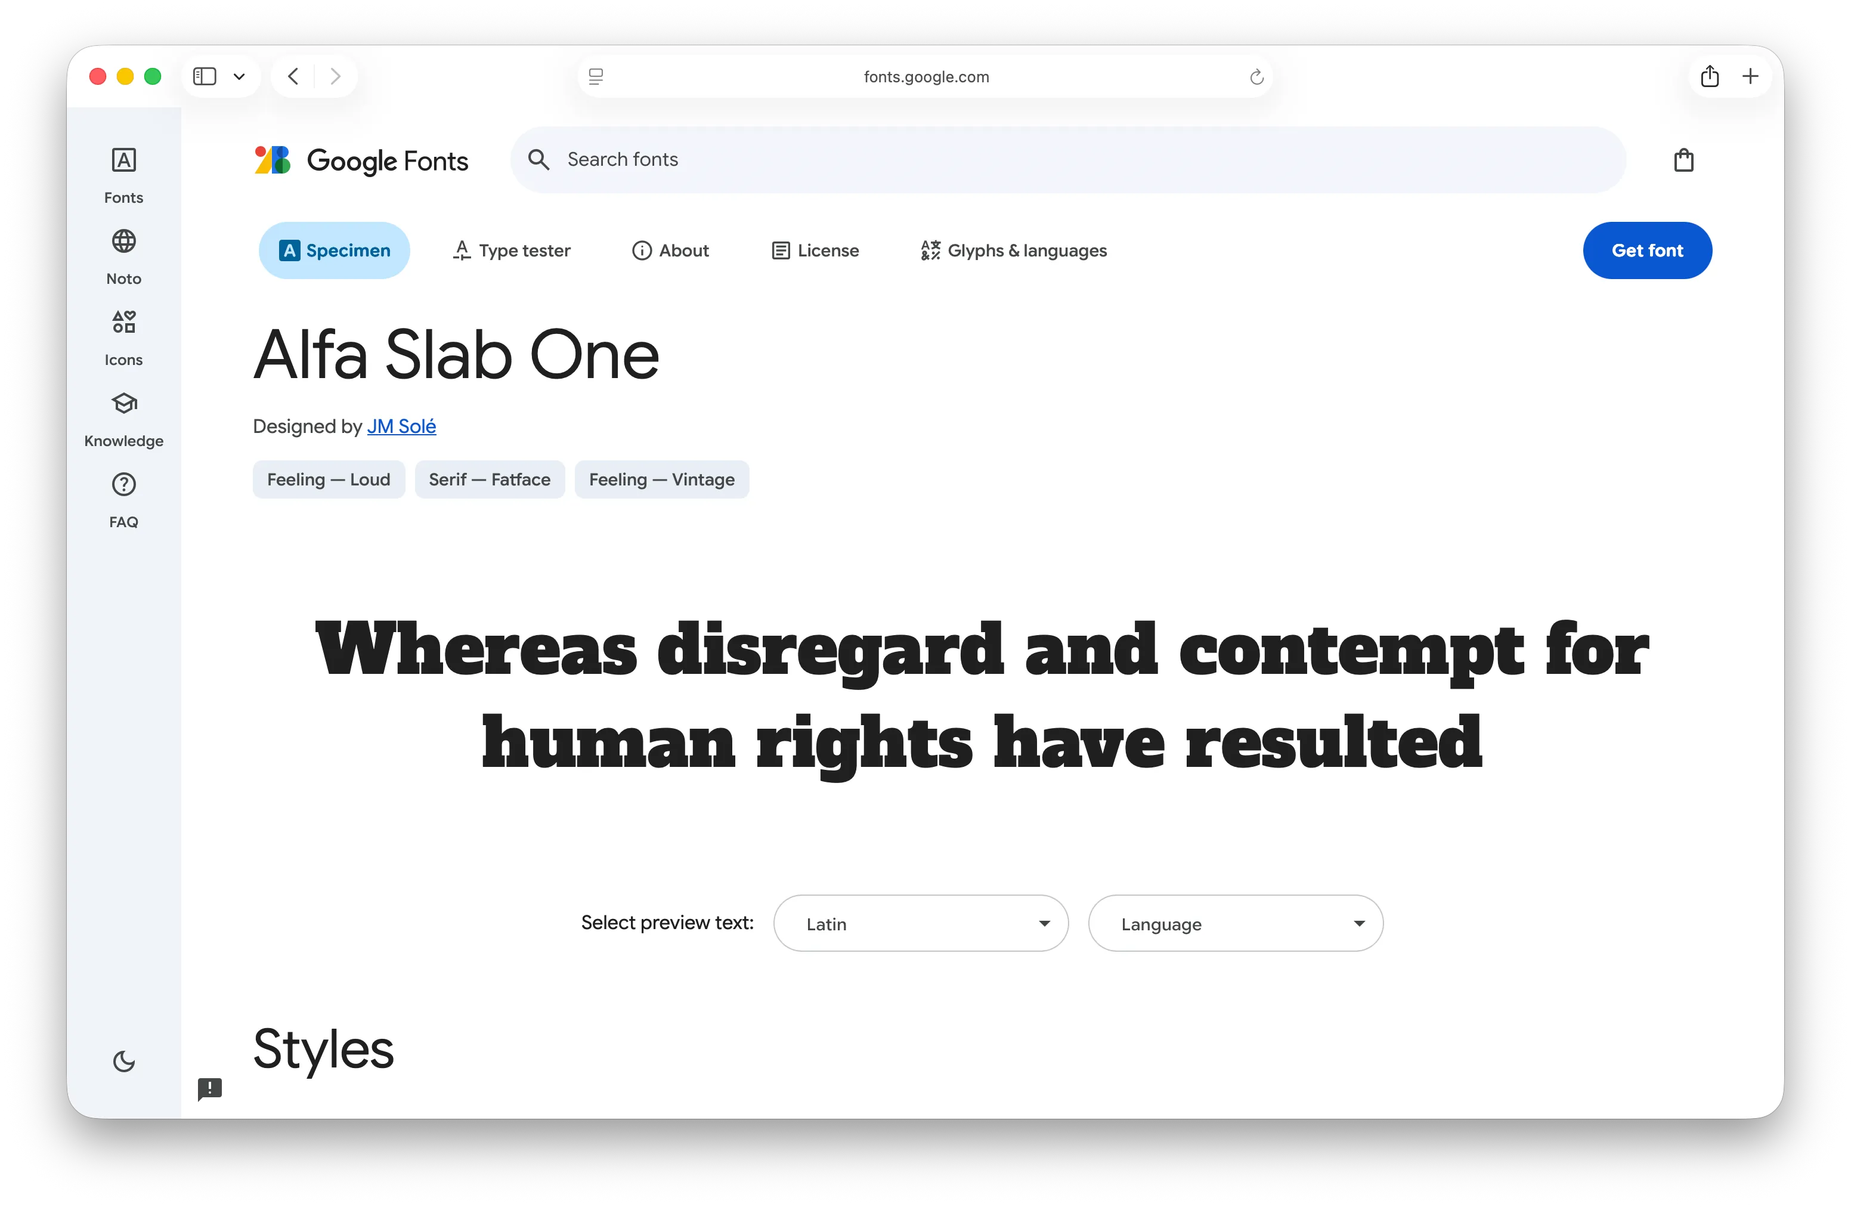
Task: Toggle the Safari sidebar
Action: 205,76
